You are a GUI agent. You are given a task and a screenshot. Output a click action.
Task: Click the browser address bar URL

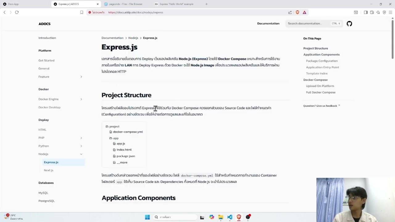click(x=135, y=12)
